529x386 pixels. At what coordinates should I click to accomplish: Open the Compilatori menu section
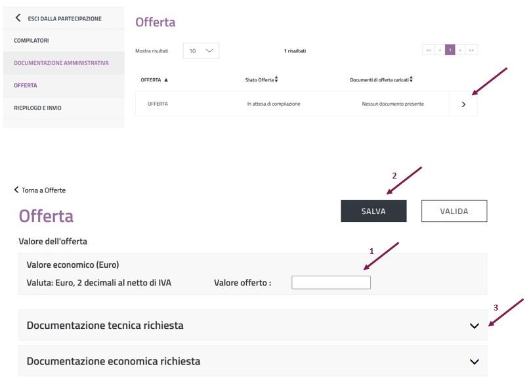point(32,41)
